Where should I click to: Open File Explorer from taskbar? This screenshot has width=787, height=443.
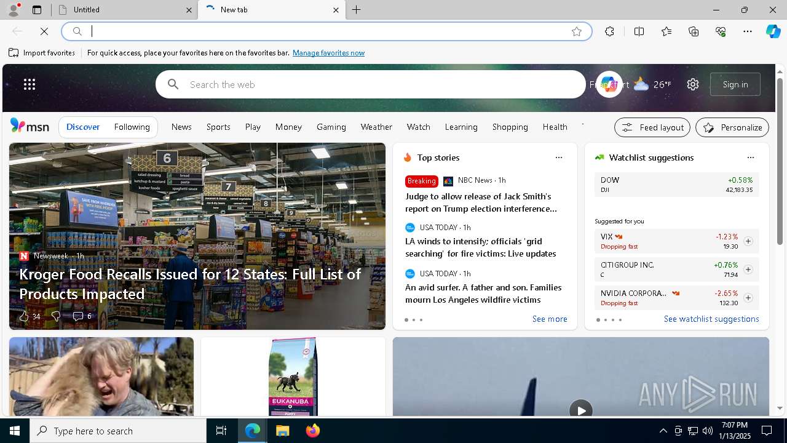282,431
